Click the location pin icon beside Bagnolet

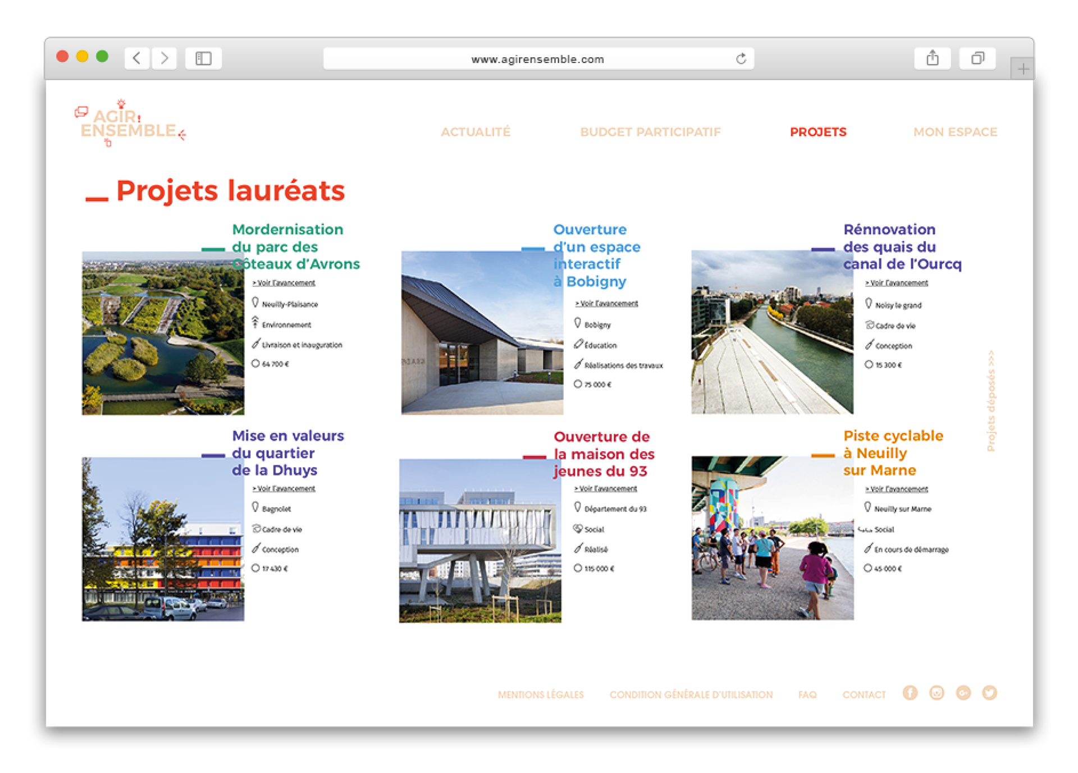255,507
